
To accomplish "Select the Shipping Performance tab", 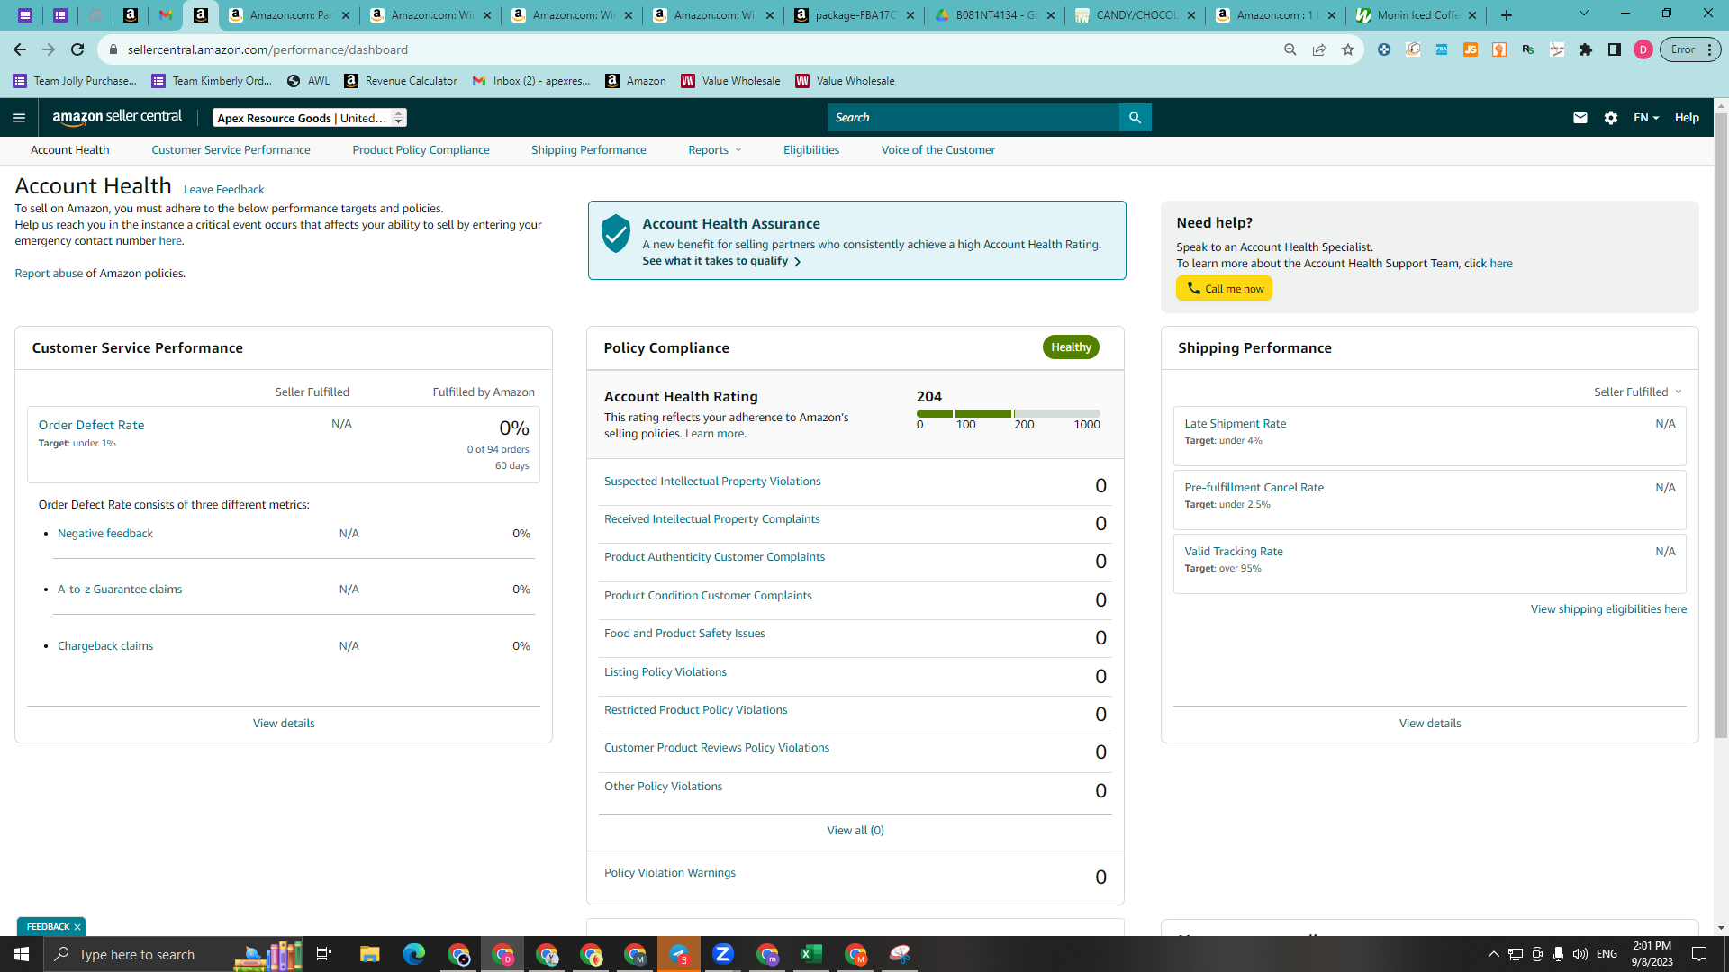I will [588, 150].
